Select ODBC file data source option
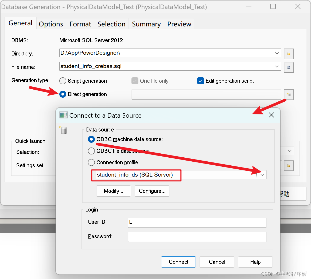Viewport: 311px width, 279px height. point(91,151)
